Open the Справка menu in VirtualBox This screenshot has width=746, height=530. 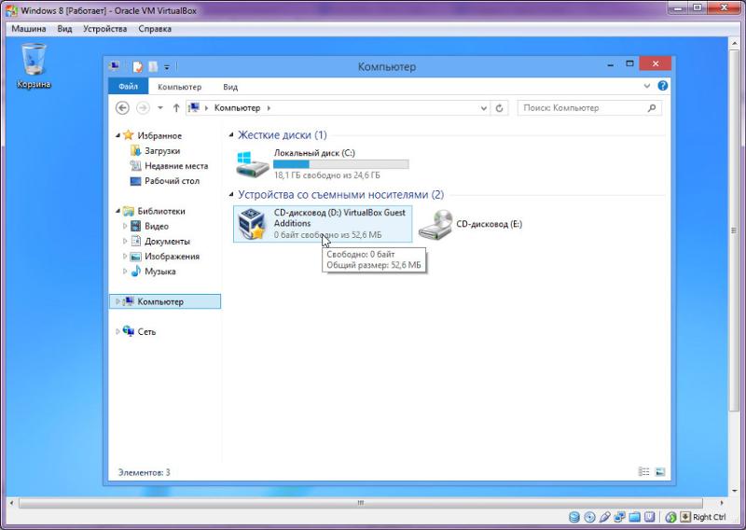(x=155, y=29)
